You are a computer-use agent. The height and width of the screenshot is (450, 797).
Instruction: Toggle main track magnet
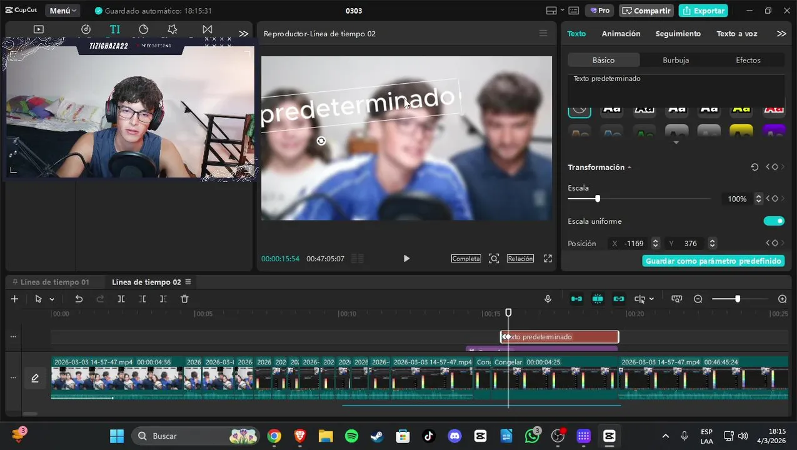(x=576, y=299)
